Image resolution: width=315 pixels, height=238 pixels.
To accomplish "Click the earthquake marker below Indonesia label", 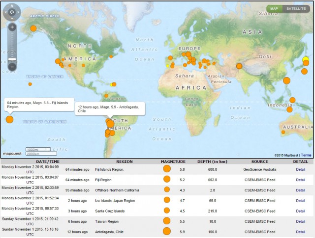I will coord(289,109).
